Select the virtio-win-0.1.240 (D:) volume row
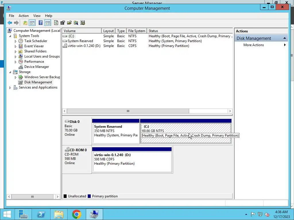Image resolution: width=294 pixels, height=220 pixels. pos(147,46)
